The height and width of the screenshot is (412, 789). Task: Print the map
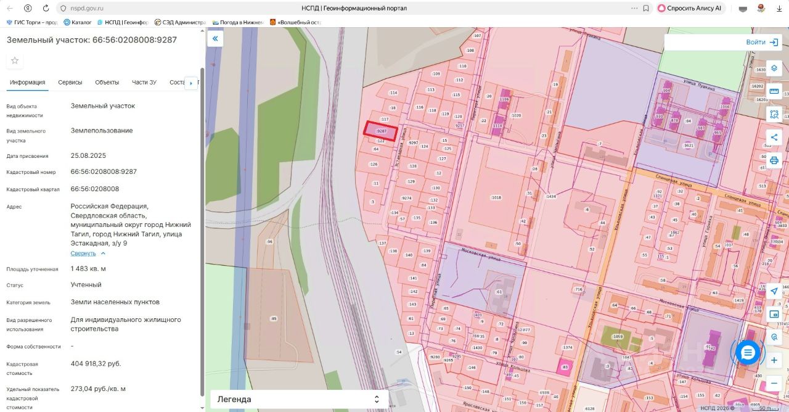point(774,160)
